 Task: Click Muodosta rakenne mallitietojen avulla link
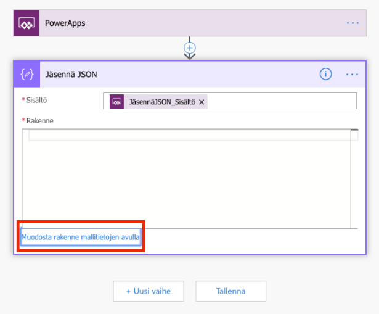pyautogui.click(x=81, y=236)
